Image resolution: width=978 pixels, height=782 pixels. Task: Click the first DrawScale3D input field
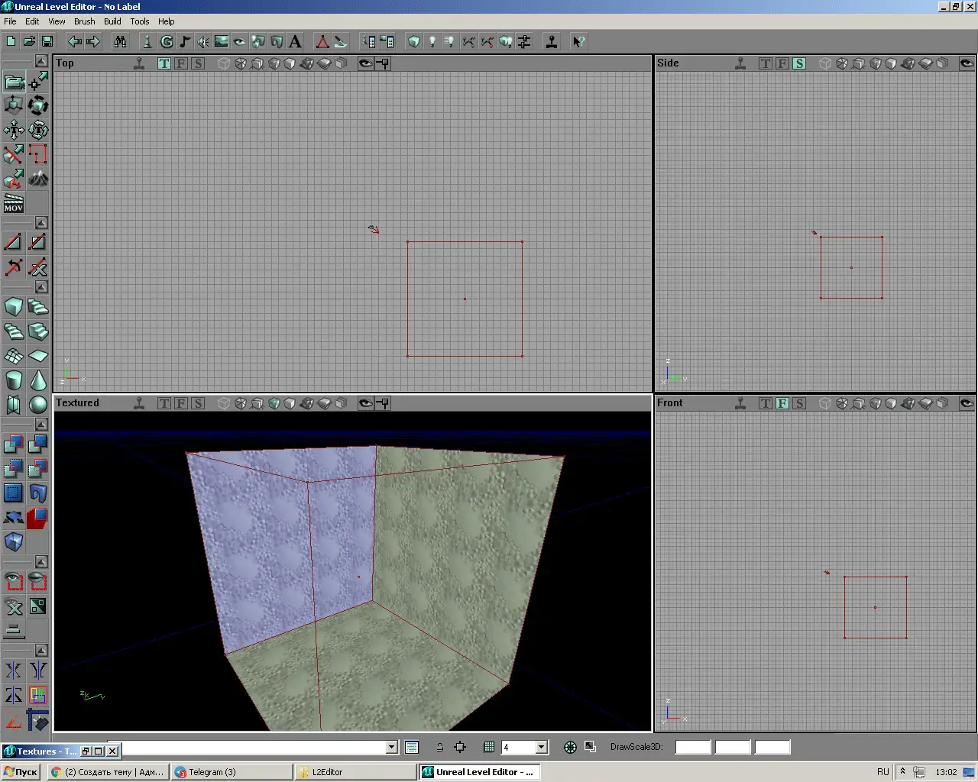[x=693, y=747]
